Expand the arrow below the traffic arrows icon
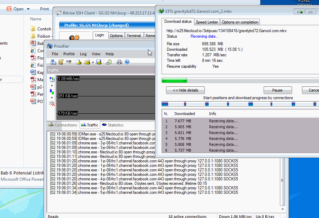 (x=52, y=98)
